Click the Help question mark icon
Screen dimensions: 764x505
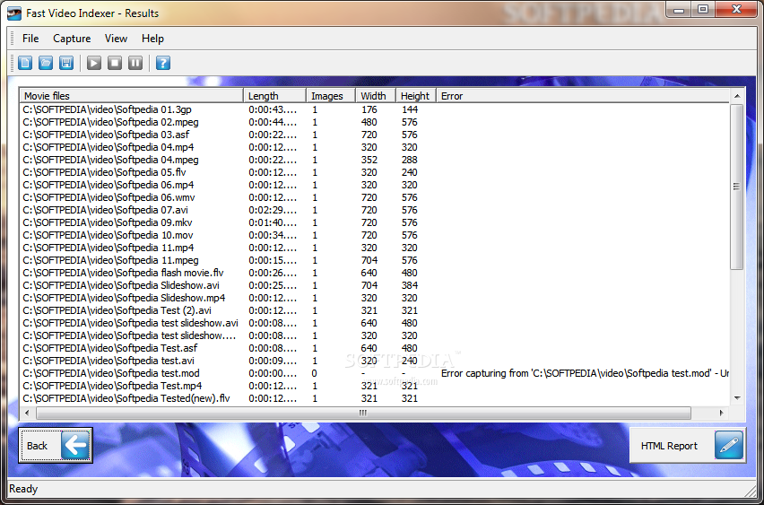coord(163,63)
